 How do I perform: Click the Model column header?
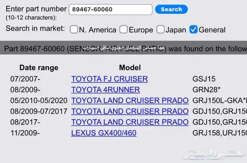(130, 68)
